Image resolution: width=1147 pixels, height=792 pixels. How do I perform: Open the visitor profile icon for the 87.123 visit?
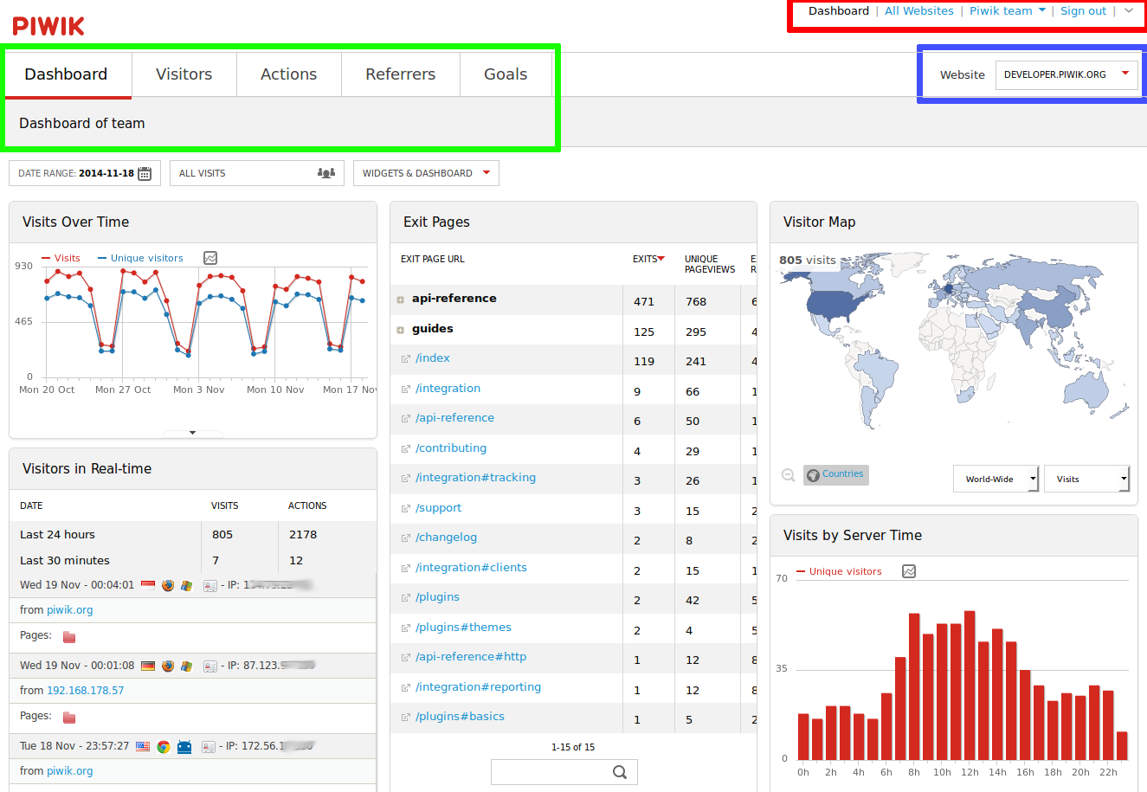[x=210, y=666]
